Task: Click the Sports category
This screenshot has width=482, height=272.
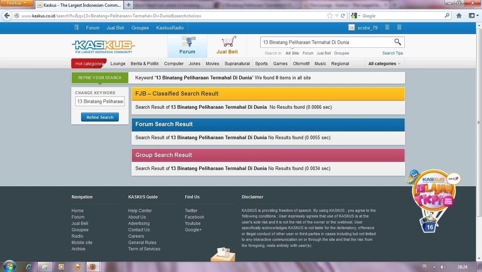Action: 261,64
